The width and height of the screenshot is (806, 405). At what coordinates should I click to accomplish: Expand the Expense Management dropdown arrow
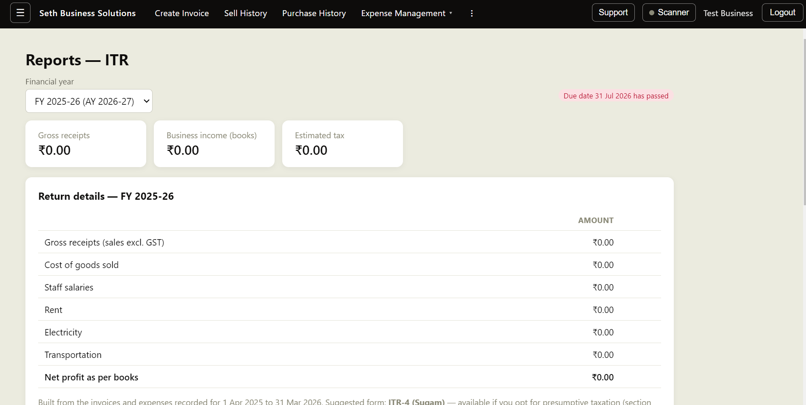(450, 13)
